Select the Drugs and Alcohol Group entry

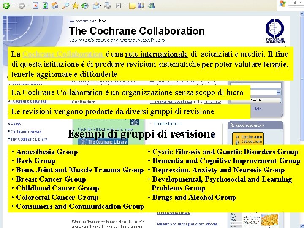pyautogui.click(x=194, y=197)
